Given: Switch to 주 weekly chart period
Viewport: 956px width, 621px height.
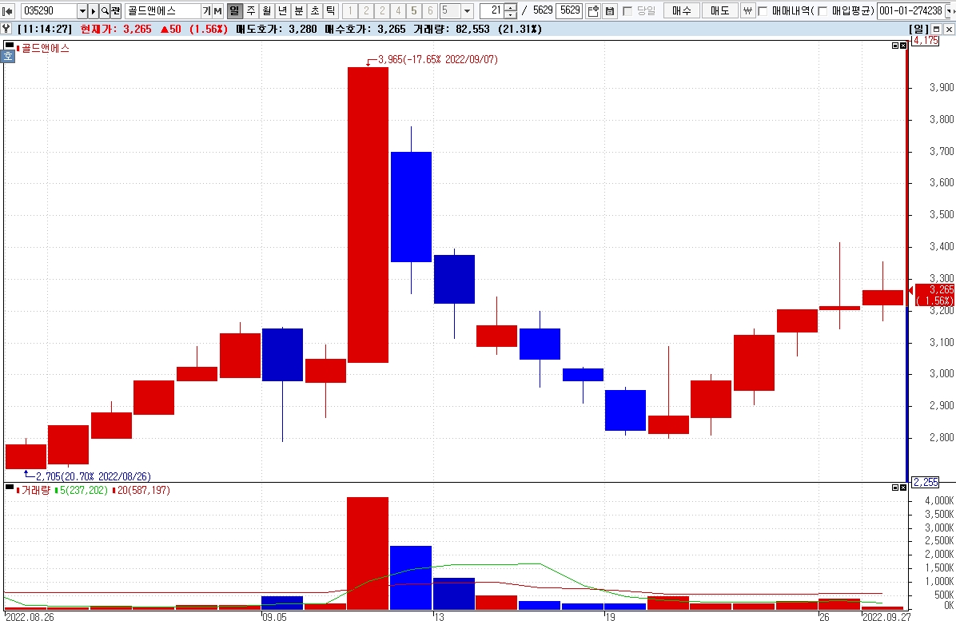Looking at the screenshot, I should (250, 11).
